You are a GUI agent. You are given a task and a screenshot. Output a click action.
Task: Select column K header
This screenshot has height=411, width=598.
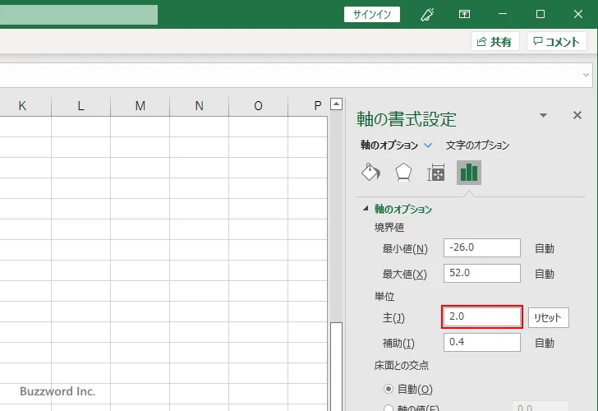point(22,106)
